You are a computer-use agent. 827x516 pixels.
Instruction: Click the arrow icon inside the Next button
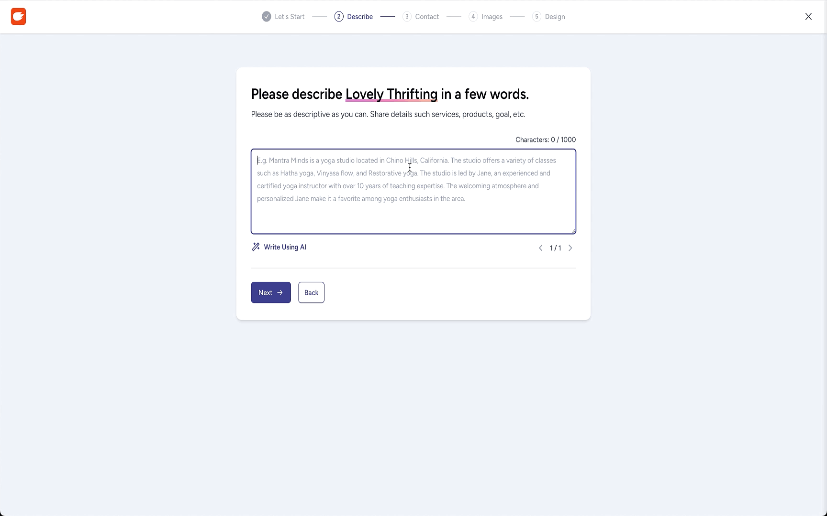(x=279, y=292)
